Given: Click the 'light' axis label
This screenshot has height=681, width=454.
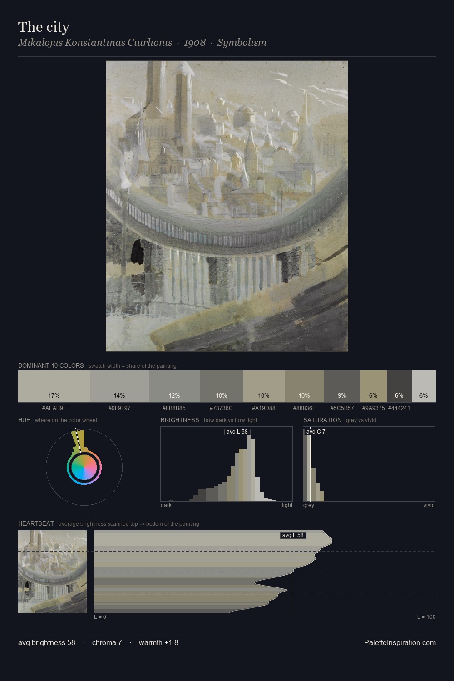Looking at the screenshot, I should pyautogui.click(x=287, y=505).
